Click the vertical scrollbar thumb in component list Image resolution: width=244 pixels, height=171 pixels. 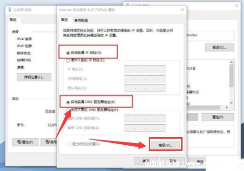231,75
